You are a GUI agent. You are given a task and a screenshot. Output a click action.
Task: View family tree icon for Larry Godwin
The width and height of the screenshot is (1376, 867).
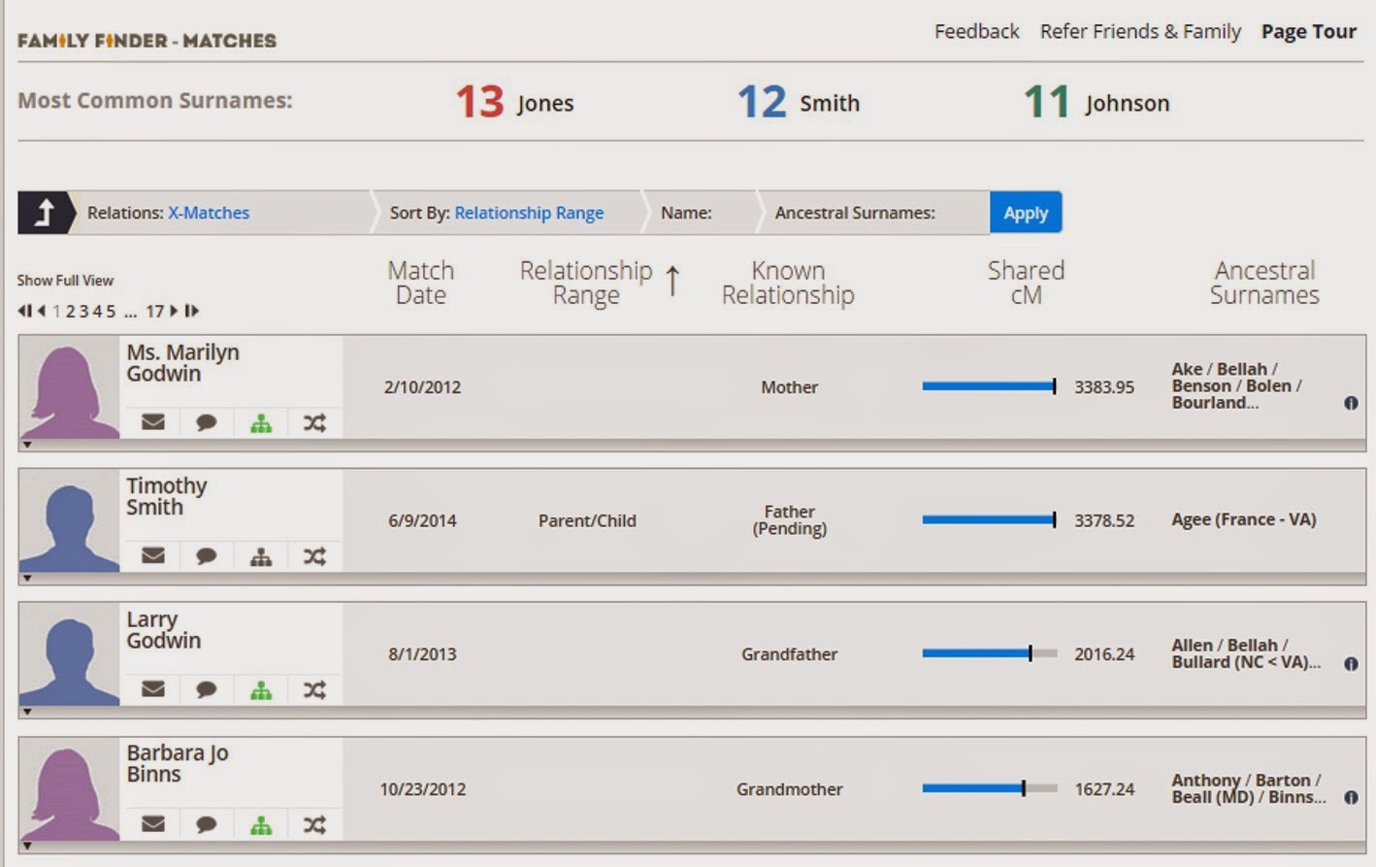pos(261,690)
